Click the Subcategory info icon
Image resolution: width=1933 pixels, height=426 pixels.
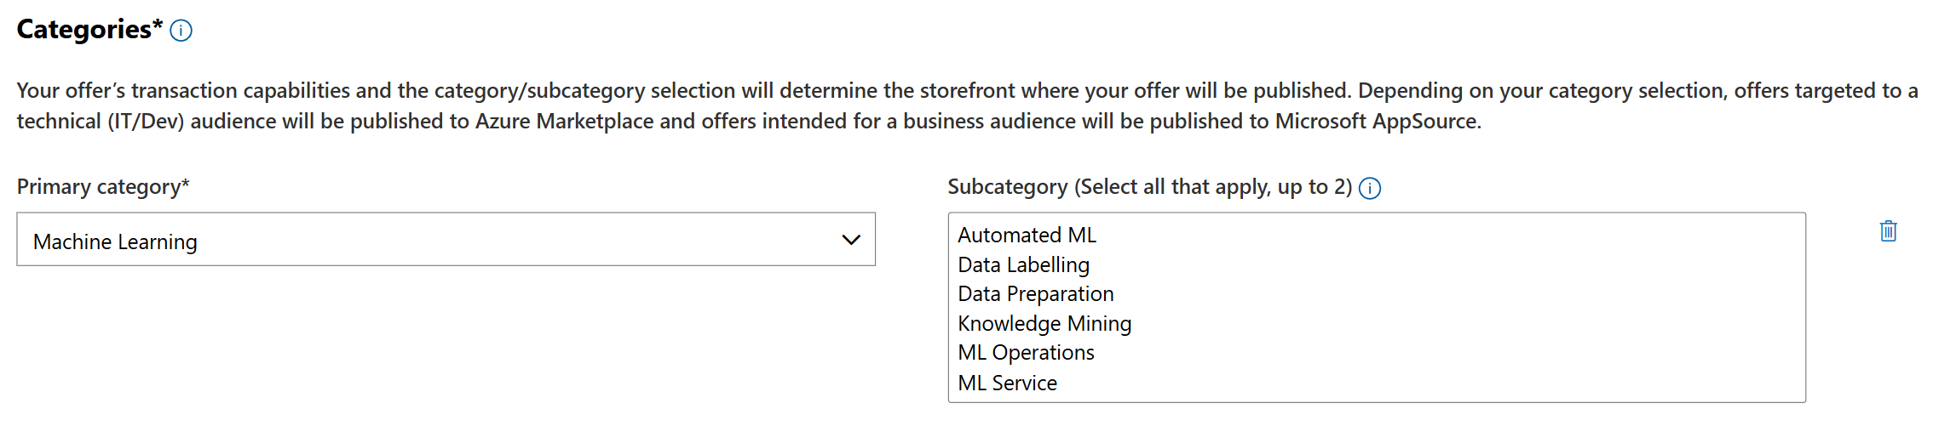coord(1370,188)
